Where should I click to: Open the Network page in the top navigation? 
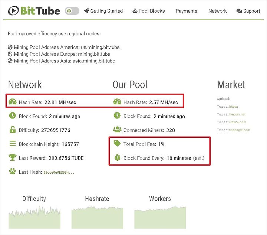[x=217, y=11]
